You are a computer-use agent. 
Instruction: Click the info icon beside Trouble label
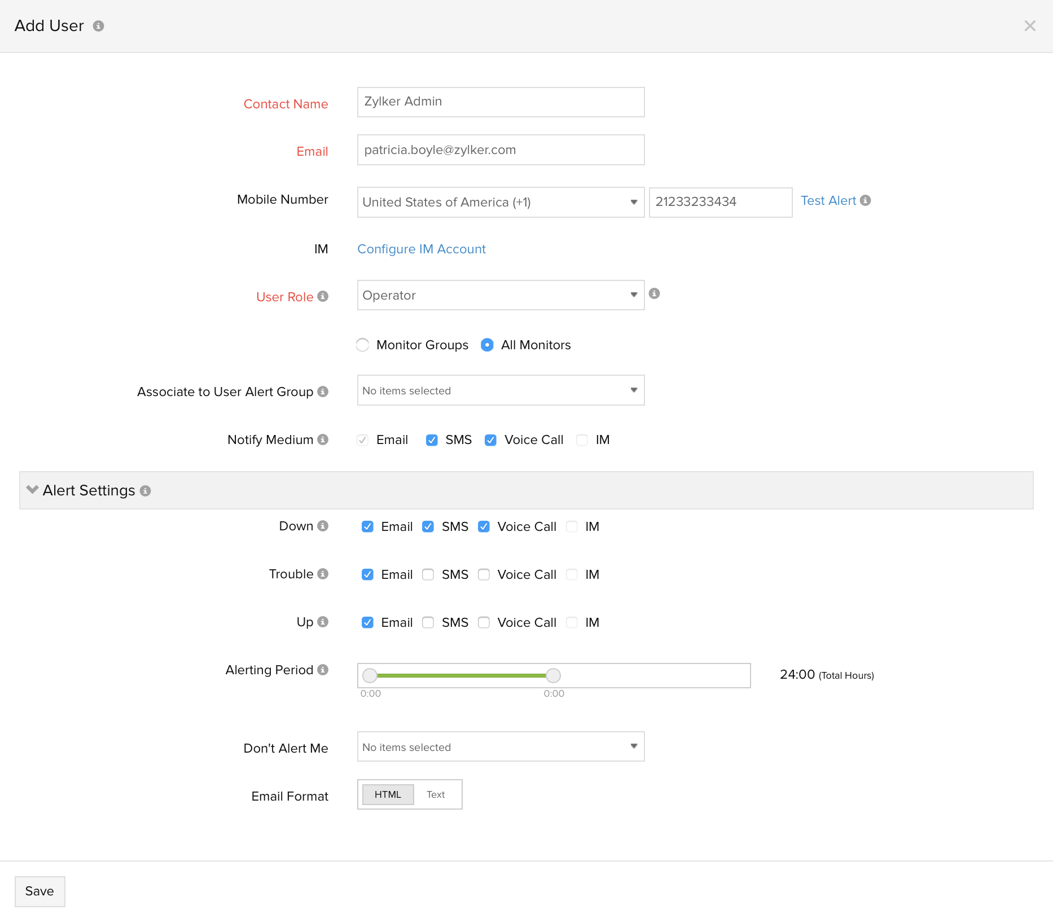(323, 574)
